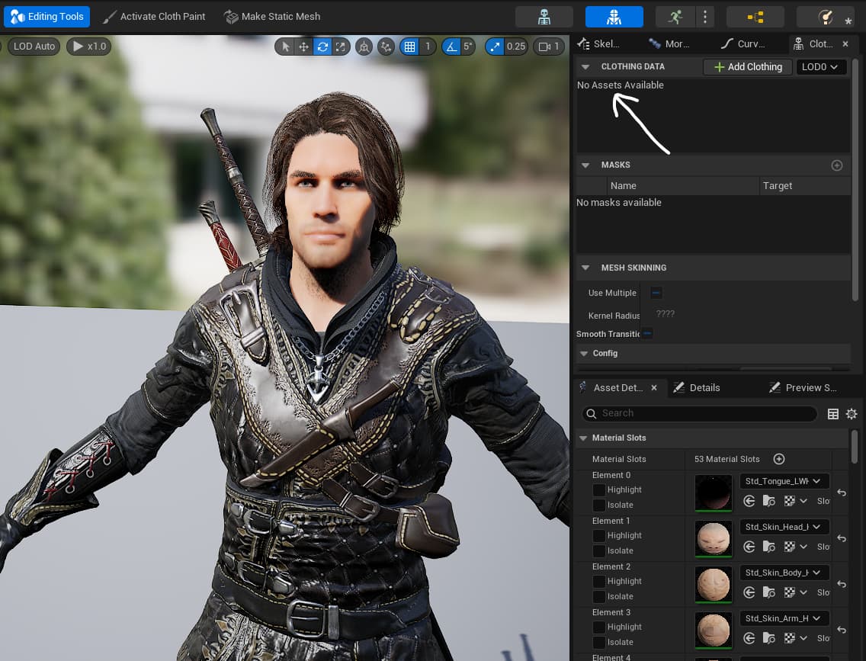Choose the Translate gizmo tool
Image resolution: width=866 pixels, height=661 pixels.
click(x=303, y=47)
